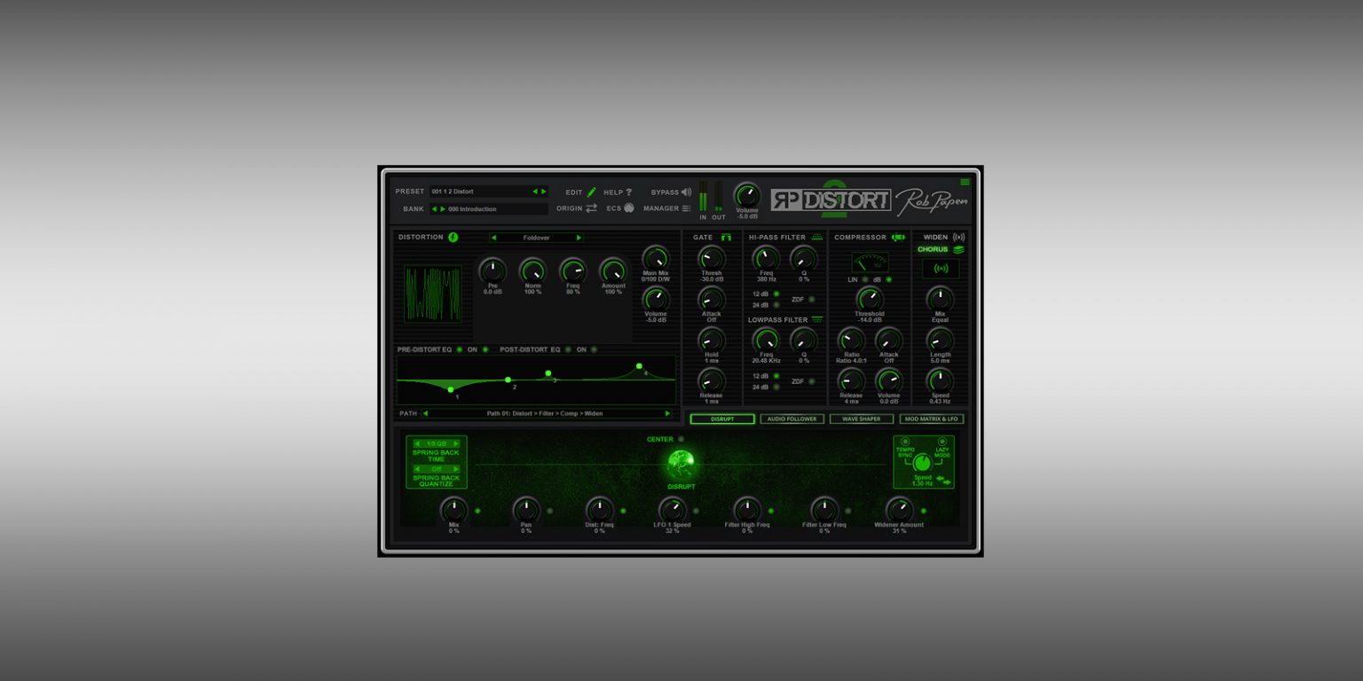Select 24 dB slope for the Lowpass Filter

pyautogui.click(x=775, y=385)
